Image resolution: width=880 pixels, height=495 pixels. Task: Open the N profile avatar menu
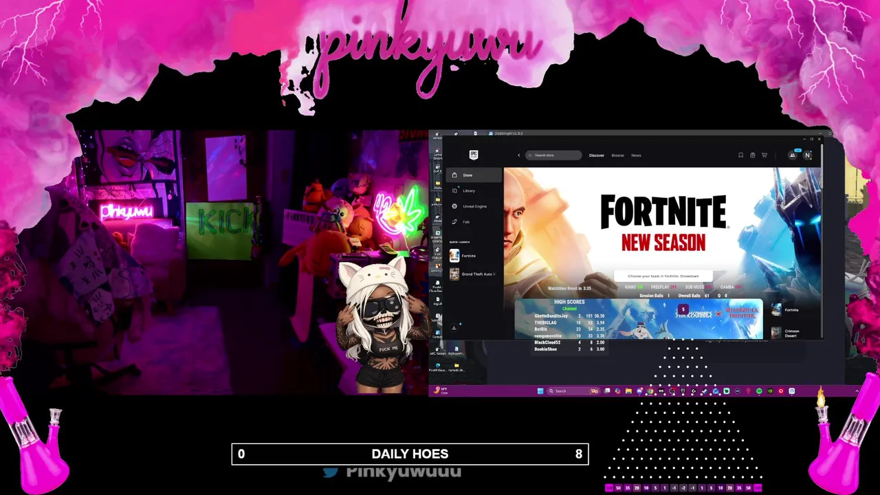[x=808, y=155]
